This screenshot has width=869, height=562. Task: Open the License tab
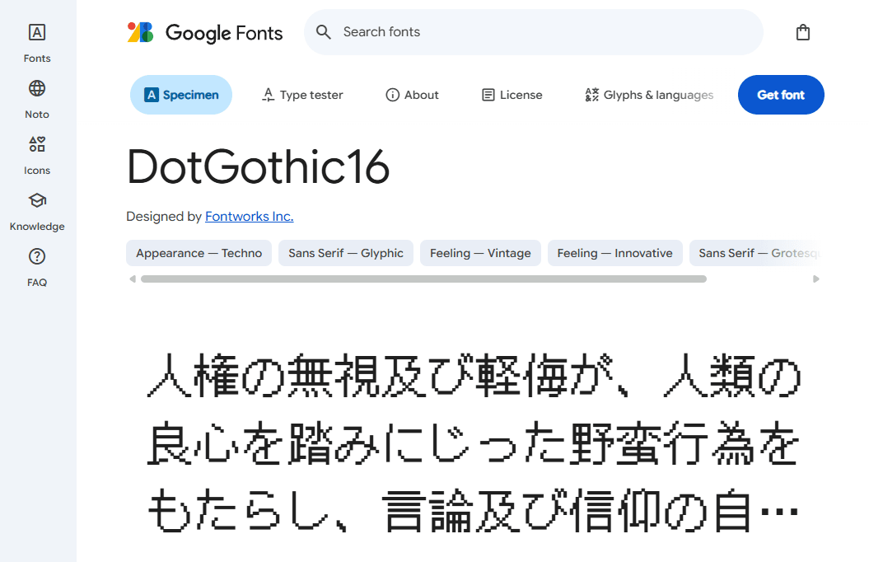[512, 95]
